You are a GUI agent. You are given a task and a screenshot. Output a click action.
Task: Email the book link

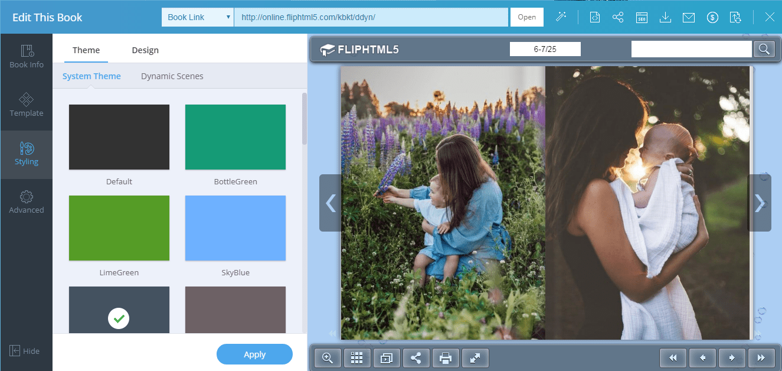tap(689, 17)
